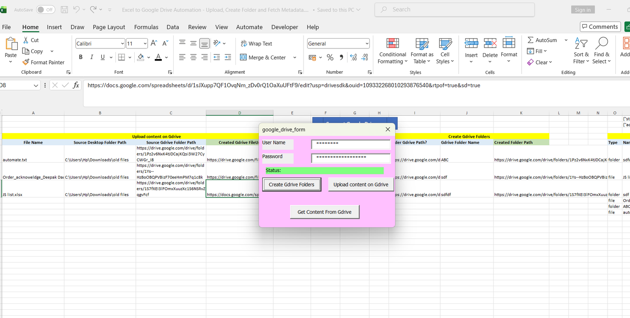Expand the General number format dropdown
Screen dimensions: 630x318
[x=367, y=44]
